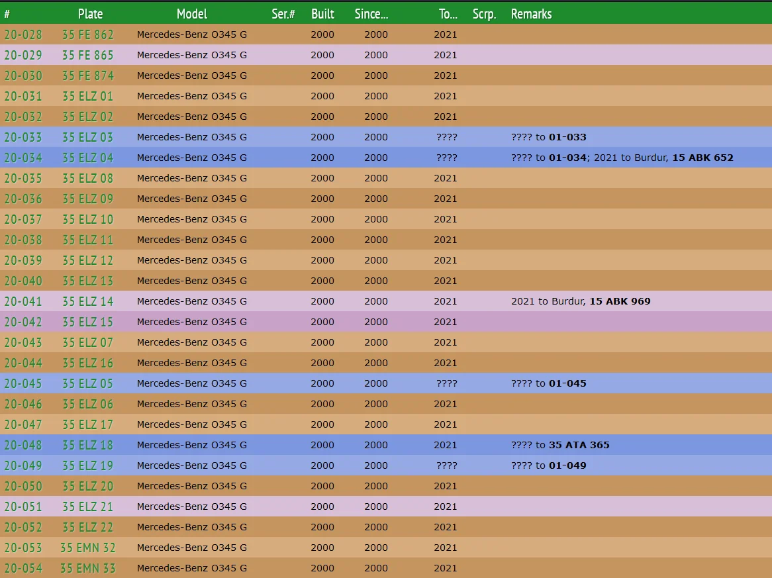Select the Scrp. column header
Image resolution: width=772 pixels, height=578 pixels.
[484, 14]
